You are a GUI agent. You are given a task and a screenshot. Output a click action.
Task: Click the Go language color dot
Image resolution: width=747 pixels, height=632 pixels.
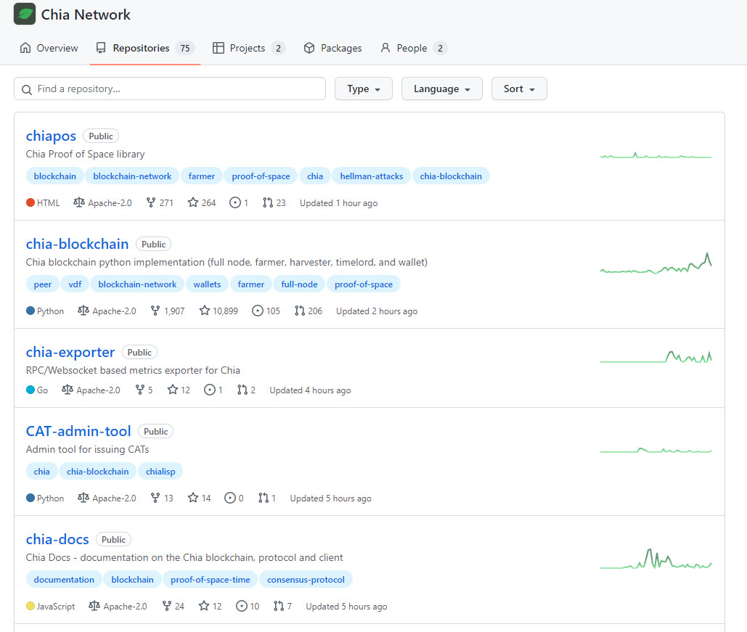pos(30,390)
